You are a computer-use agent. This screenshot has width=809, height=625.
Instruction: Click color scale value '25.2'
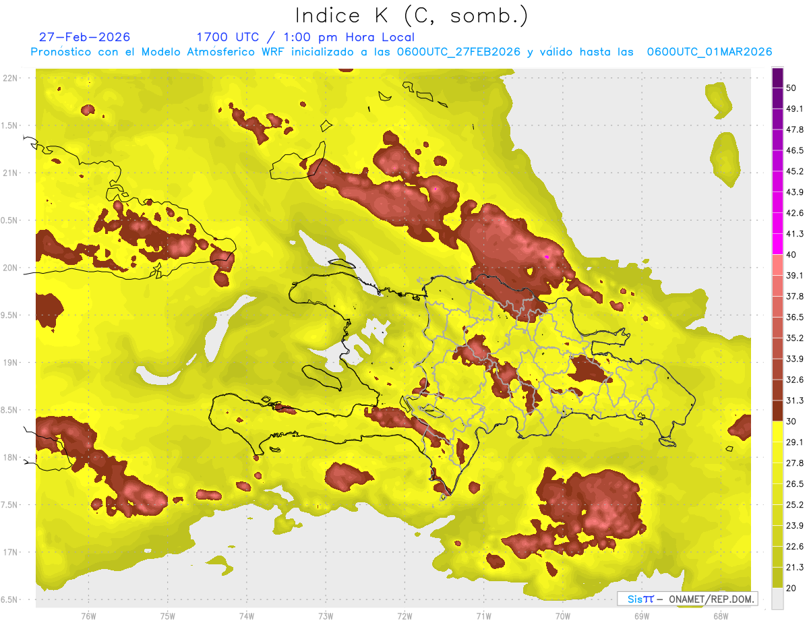[795, 505]
